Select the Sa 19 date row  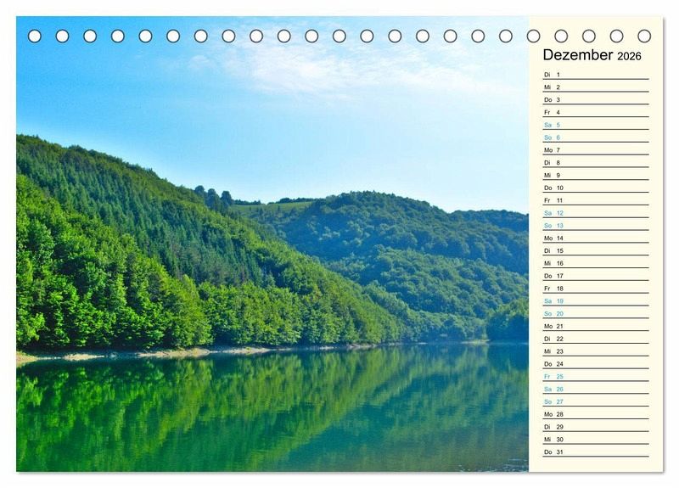[x=595, y=301]
